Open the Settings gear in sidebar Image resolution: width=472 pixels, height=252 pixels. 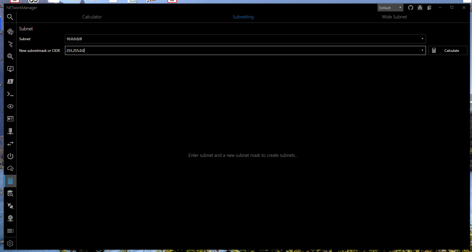[10, 243]
